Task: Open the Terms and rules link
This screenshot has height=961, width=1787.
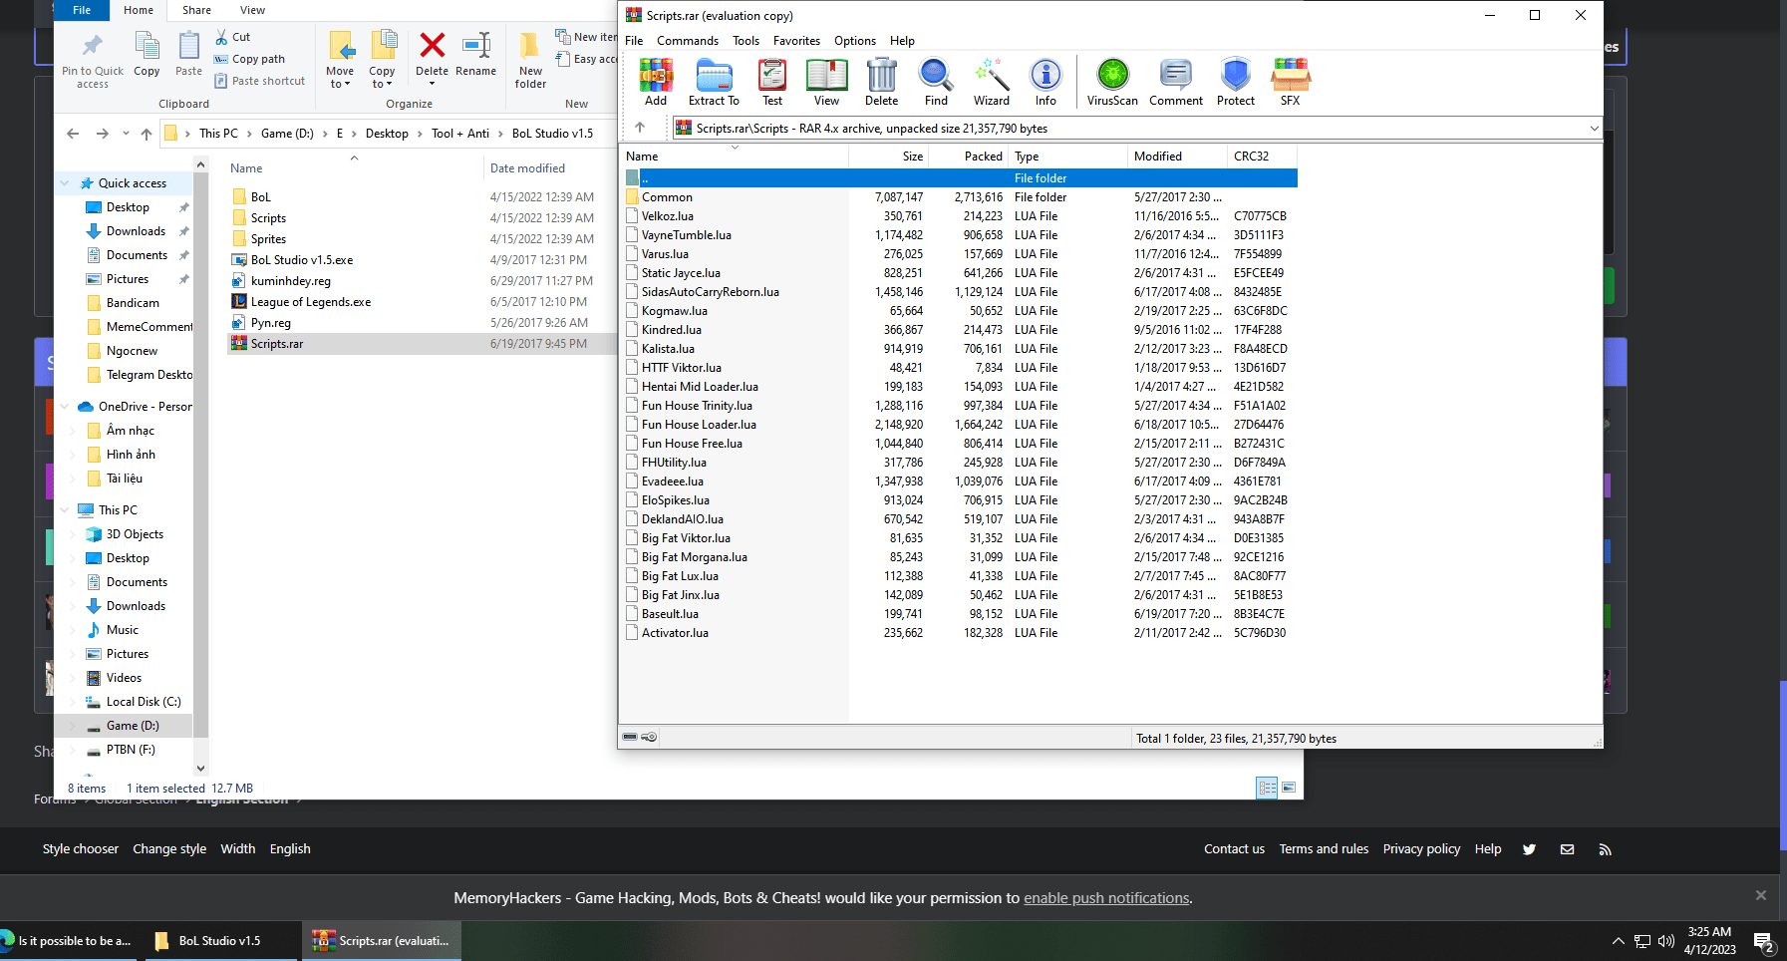Action: point(1324,849)
